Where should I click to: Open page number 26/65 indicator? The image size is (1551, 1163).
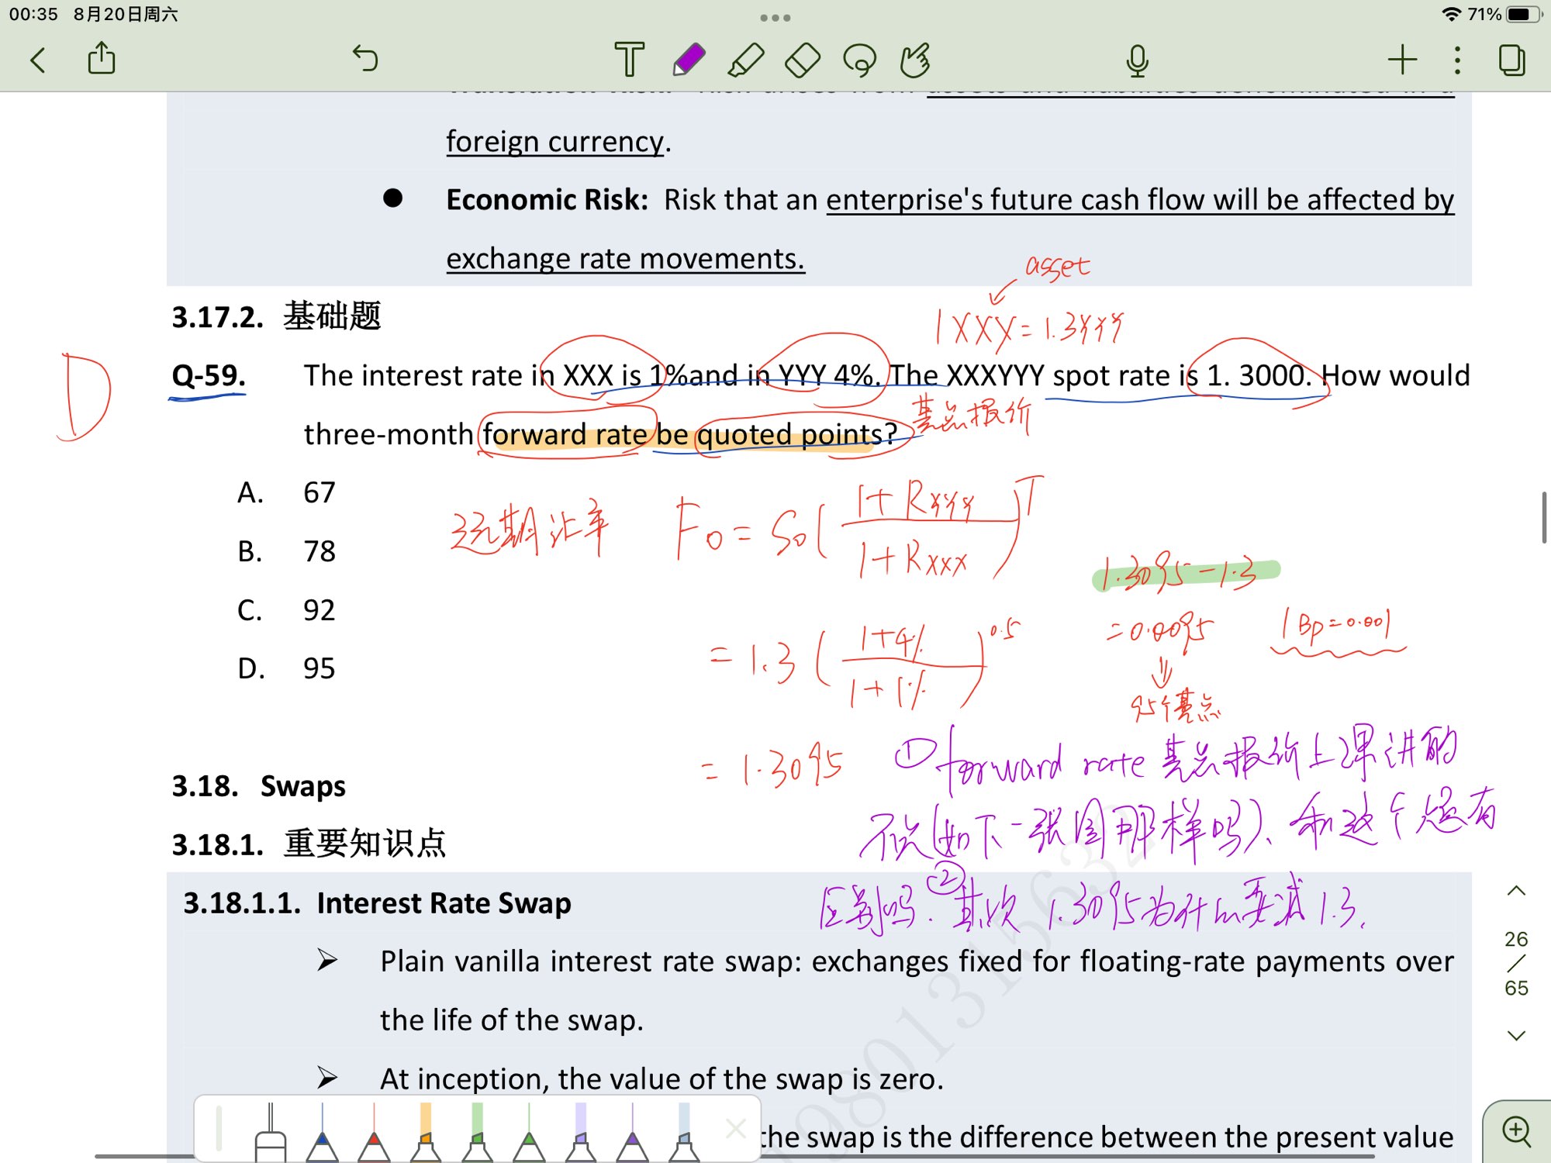[1516, 963]
